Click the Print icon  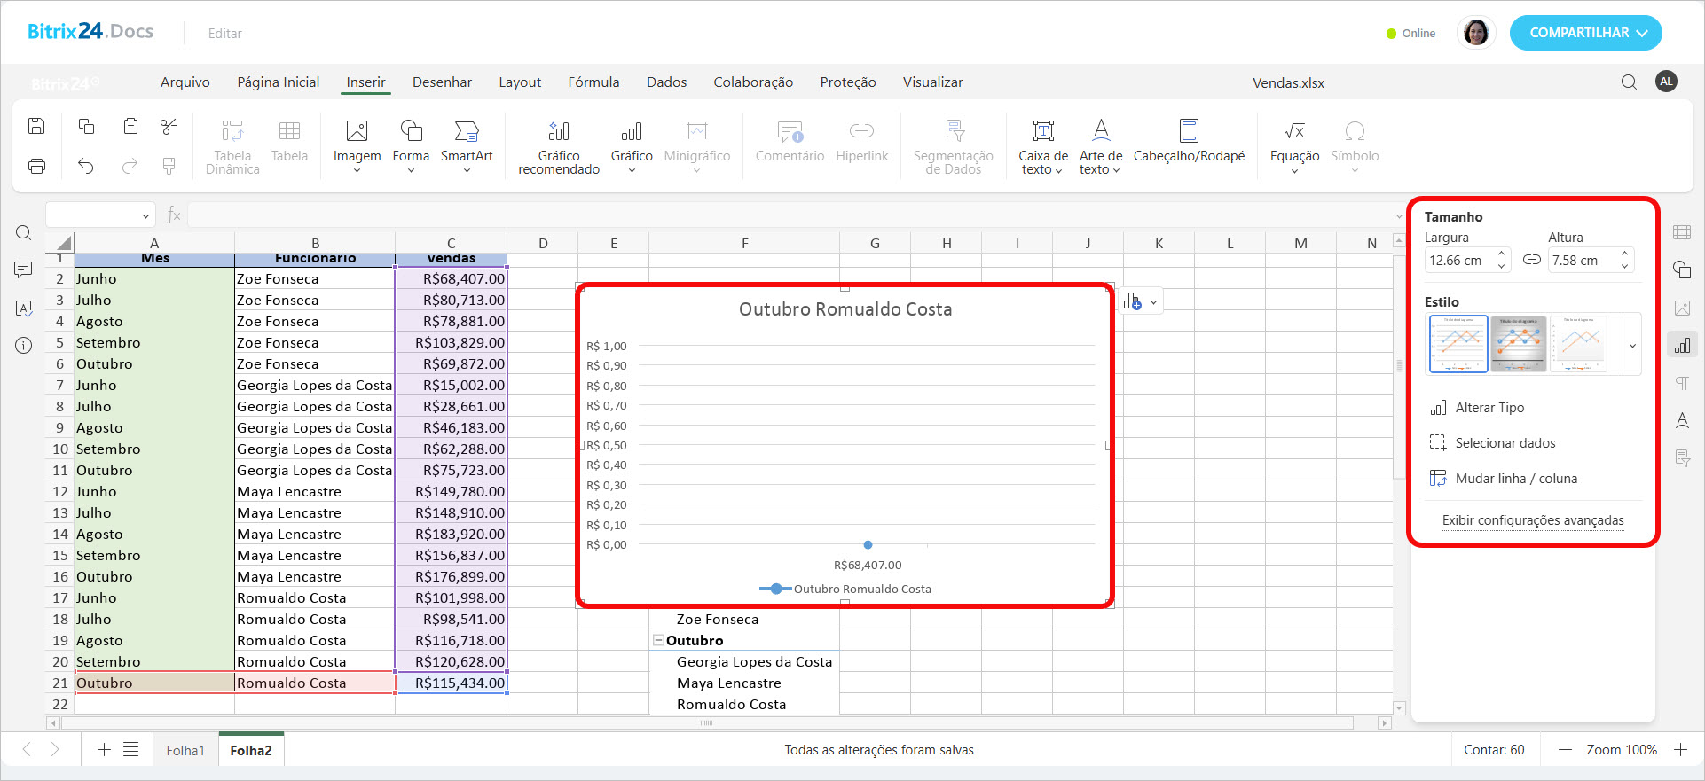click(x=36, y=166)
